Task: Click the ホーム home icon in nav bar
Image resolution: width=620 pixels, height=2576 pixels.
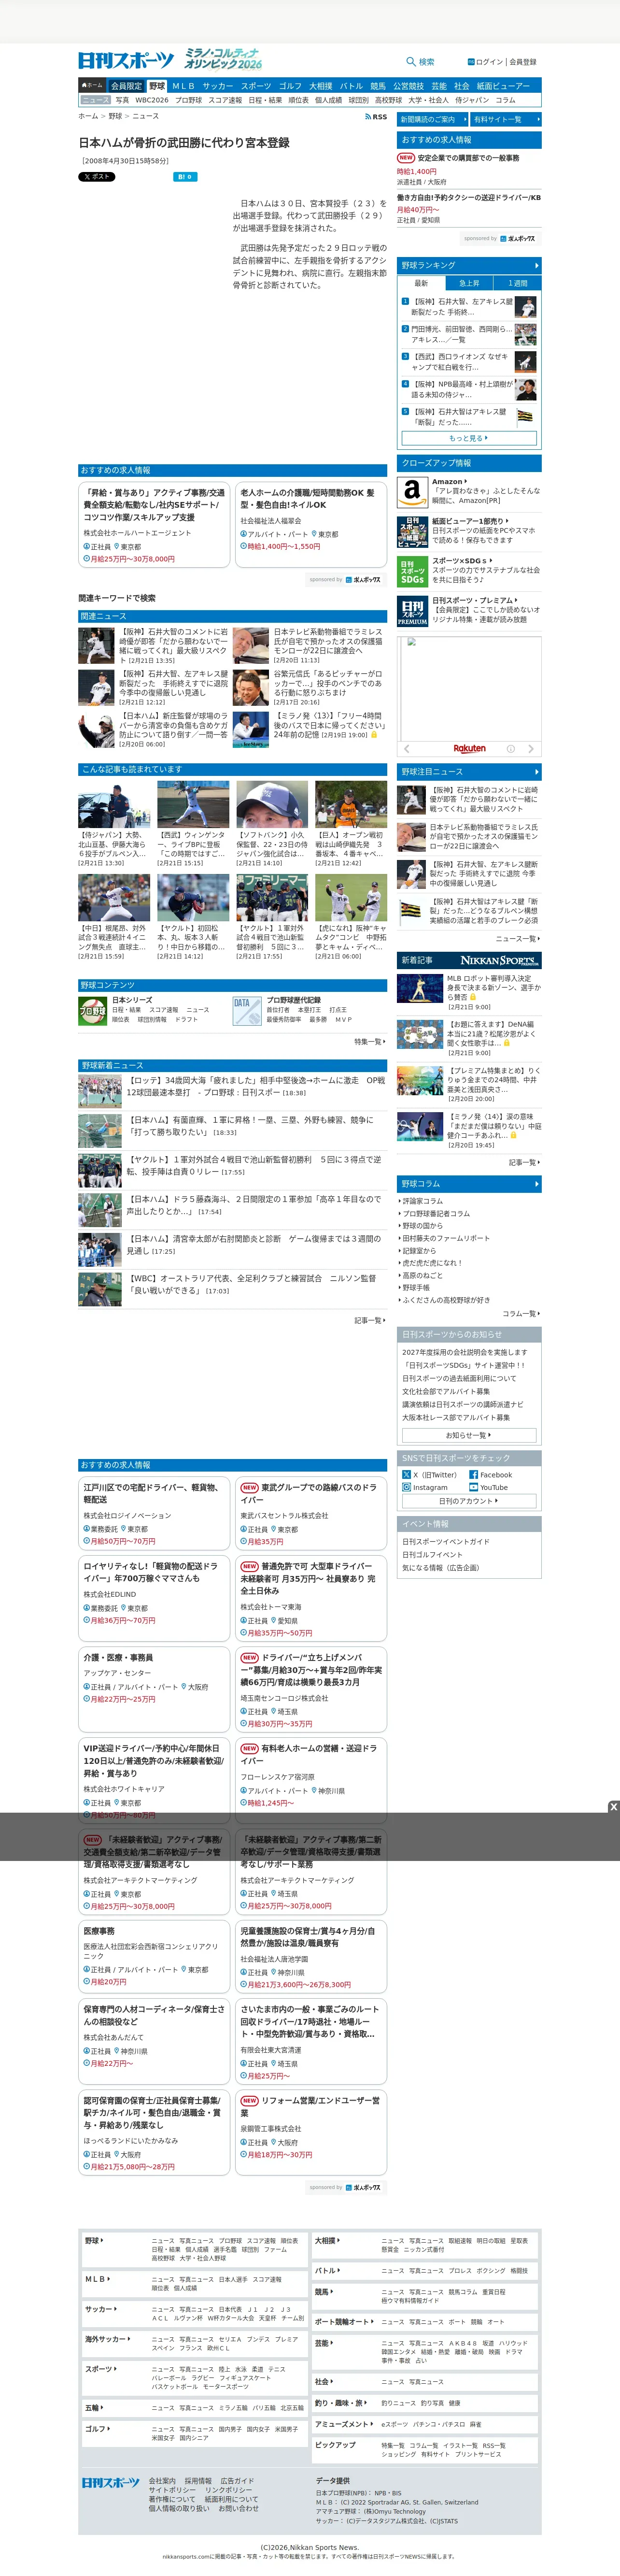Action: point(92,86)
